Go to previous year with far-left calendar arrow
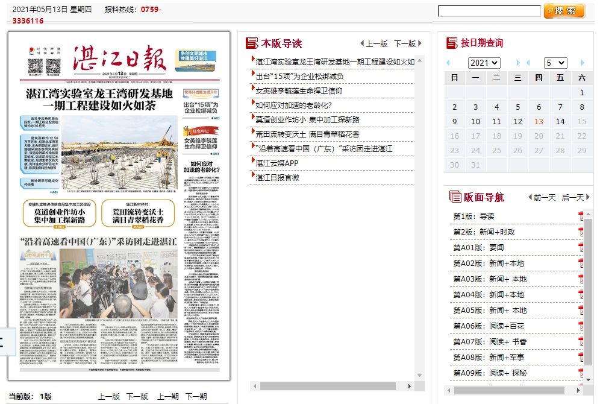 448,63
